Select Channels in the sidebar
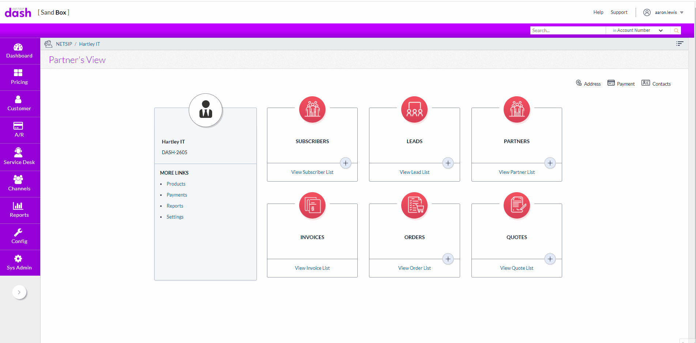Screen dimensions: 696x343 [x=20, y=184]
